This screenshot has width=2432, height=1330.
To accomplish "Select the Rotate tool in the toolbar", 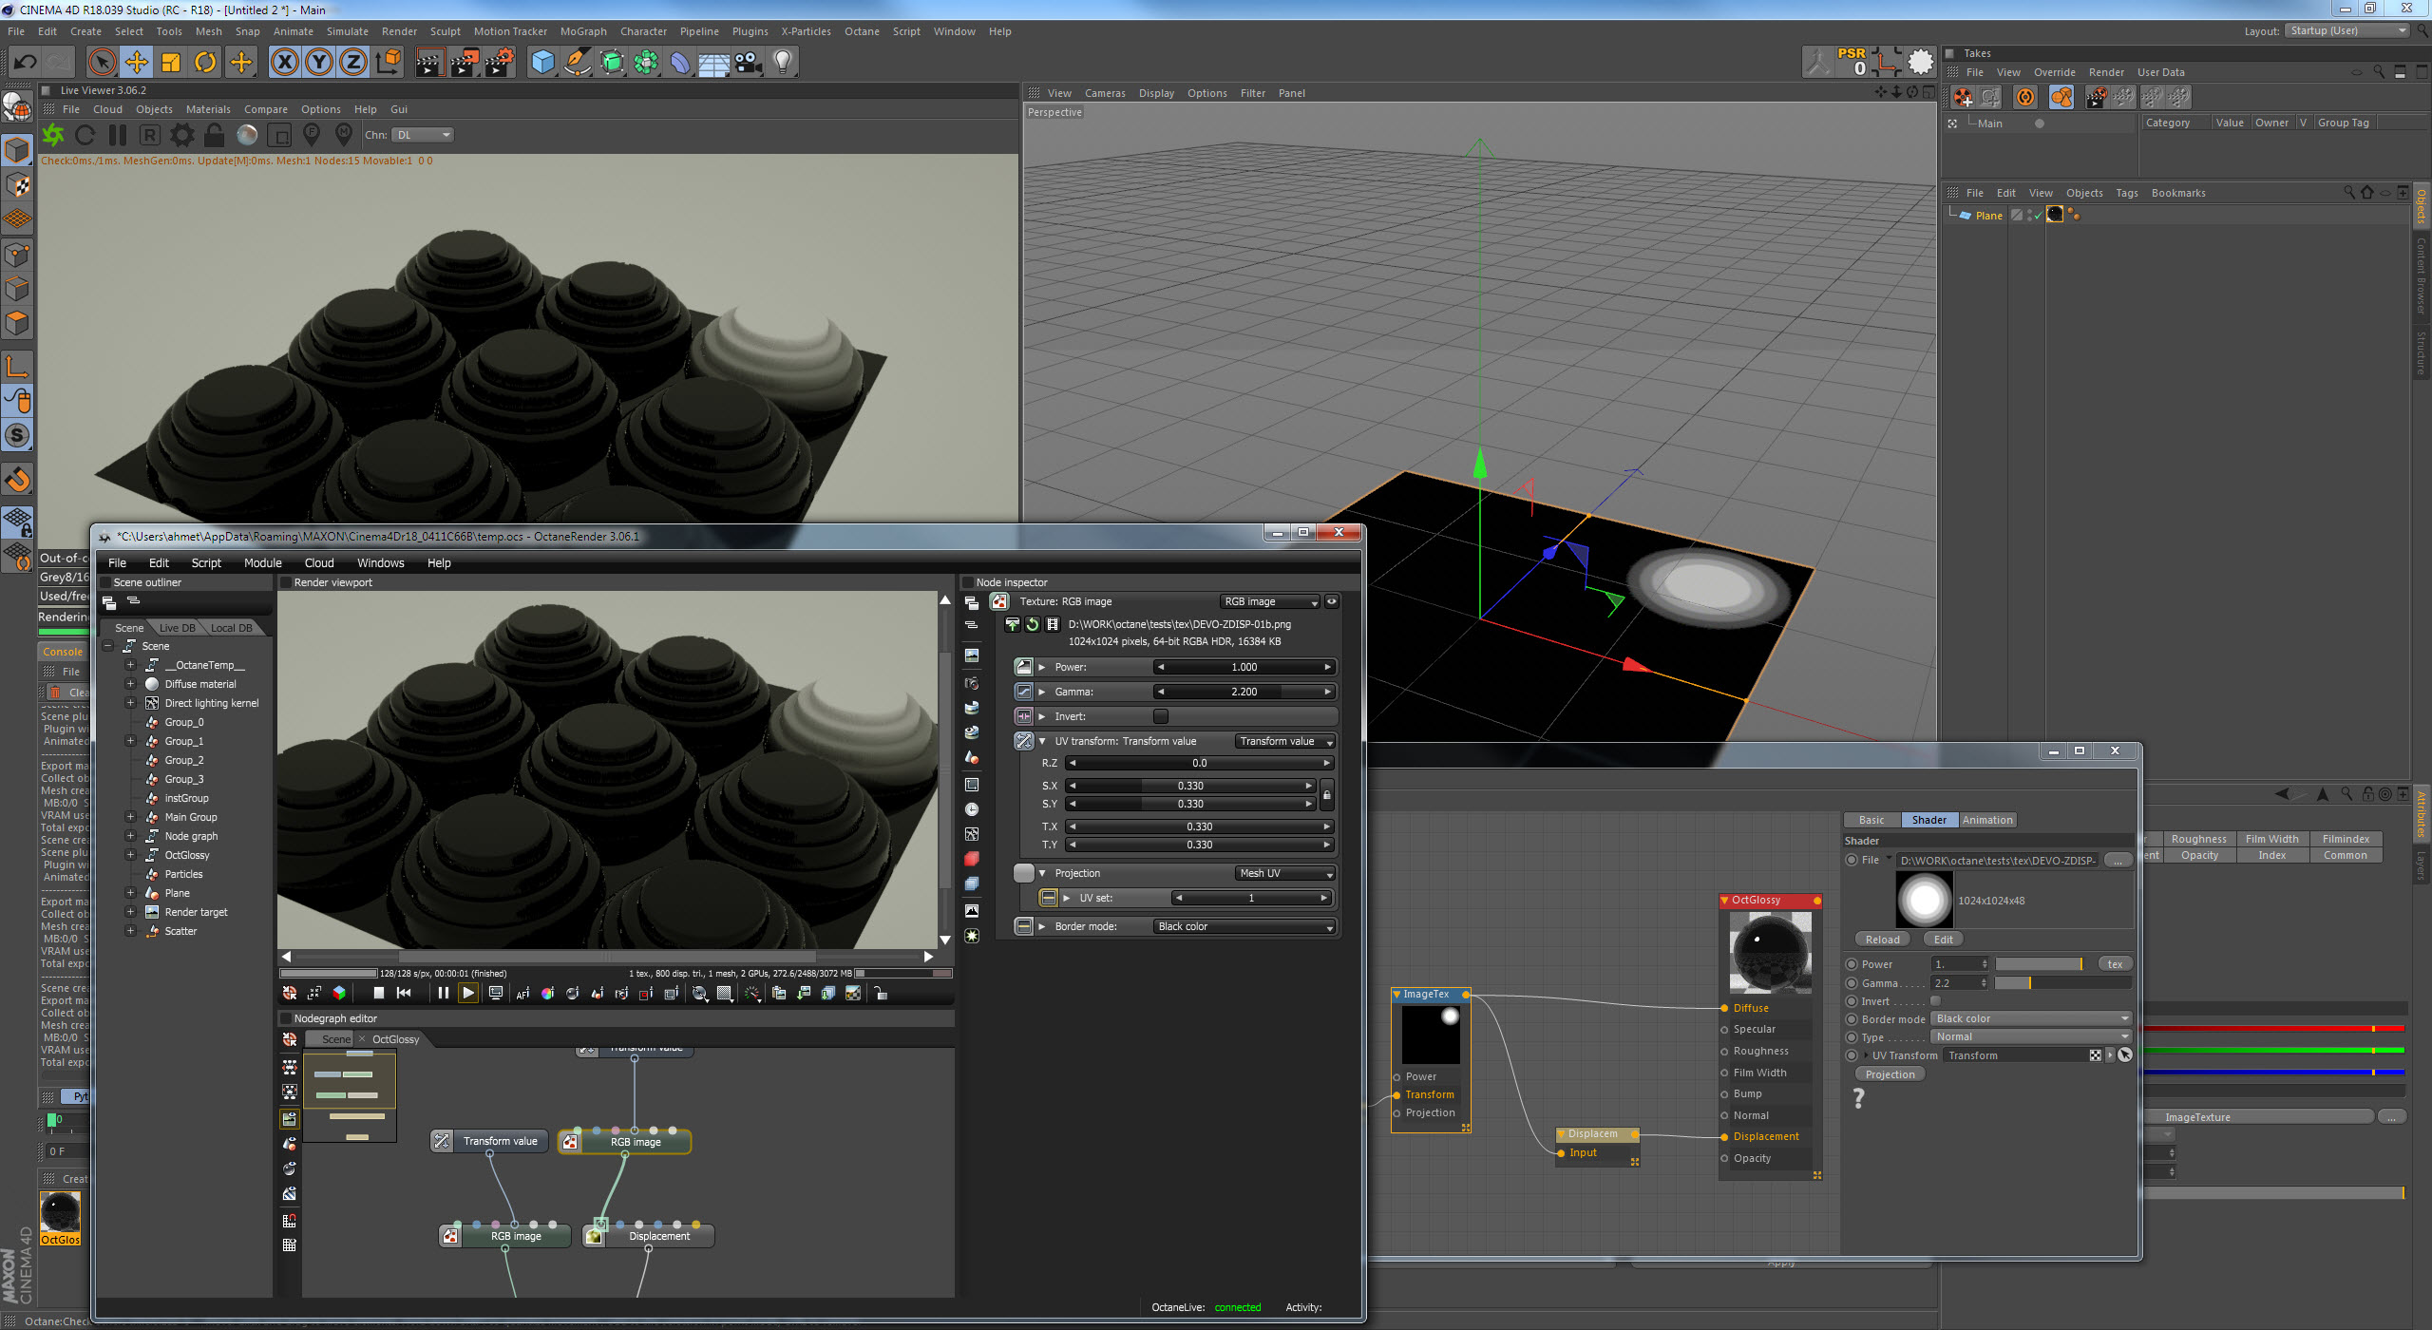I will 205,63.
